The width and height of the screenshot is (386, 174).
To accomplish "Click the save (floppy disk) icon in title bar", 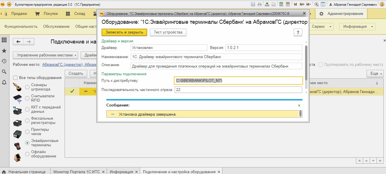I will 253,4.
